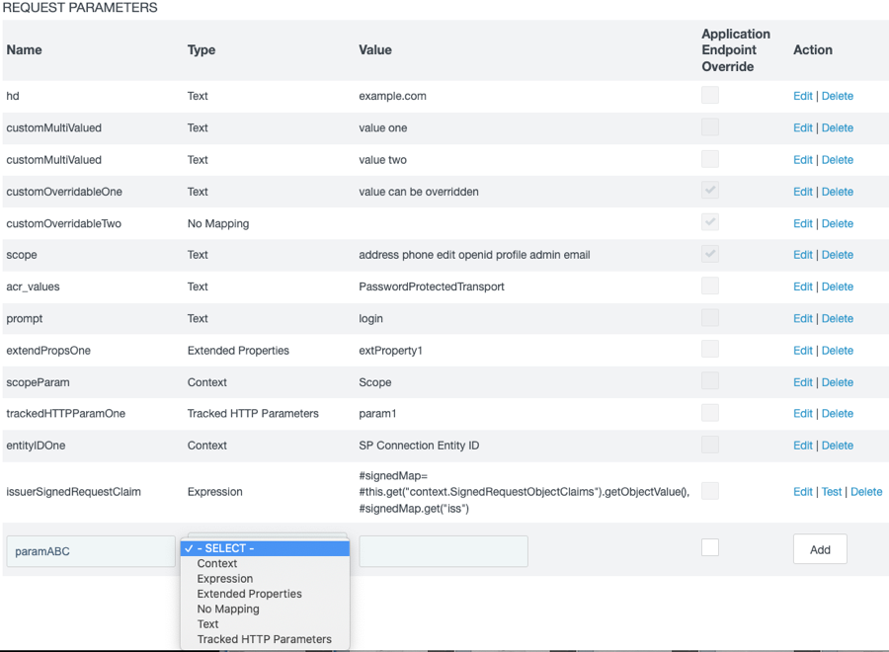Viewport: 889px width, 652px height.
Task: Click the paramABC name input field
Action: point(90,551)
